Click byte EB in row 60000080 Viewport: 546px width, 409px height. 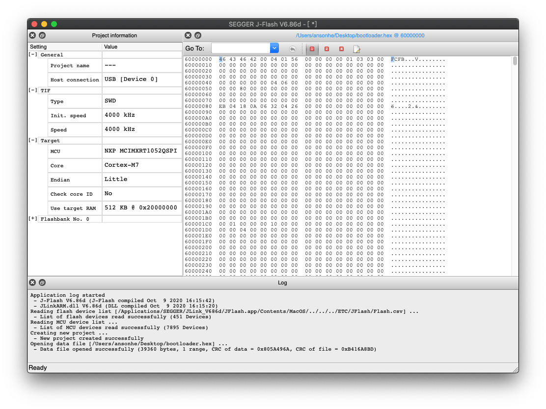pyautogui.click(x=222, y=106)
